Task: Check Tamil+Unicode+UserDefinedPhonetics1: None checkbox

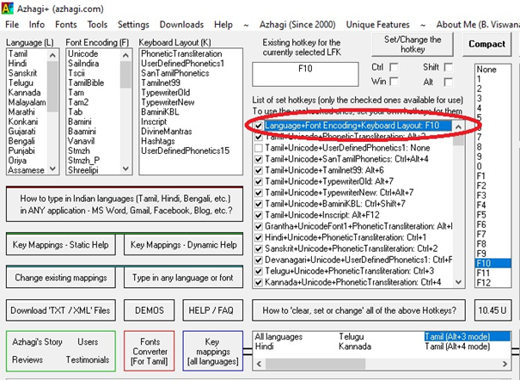Action: coord(259,148)
